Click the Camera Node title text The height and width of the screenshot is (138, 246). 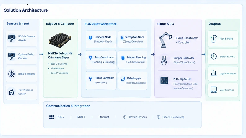pos(103,37)
